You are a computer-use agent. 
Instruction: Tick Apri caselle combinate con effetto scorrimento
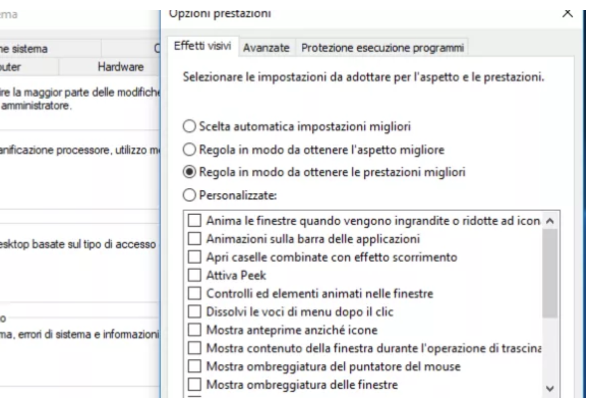(x=194, y=257)
